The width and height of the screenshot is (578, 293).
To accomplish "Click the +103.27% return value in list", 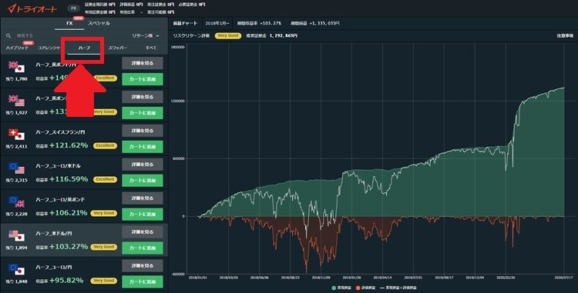I will pyautogui.click(x=69, y=247).
